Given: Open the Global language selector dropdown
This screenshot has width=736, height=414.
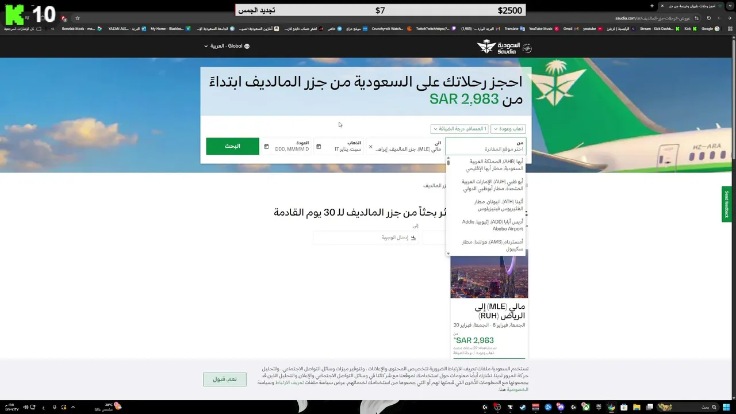Looking at the screenshot, I should (227, 46).
